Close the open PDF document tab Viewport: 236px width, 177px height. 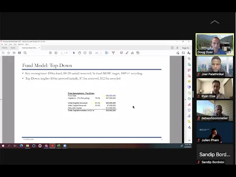point(39,48)
